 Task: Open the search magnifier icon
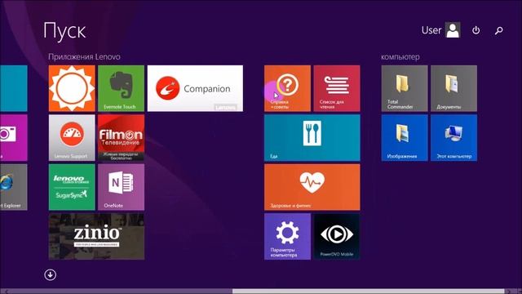498,31
